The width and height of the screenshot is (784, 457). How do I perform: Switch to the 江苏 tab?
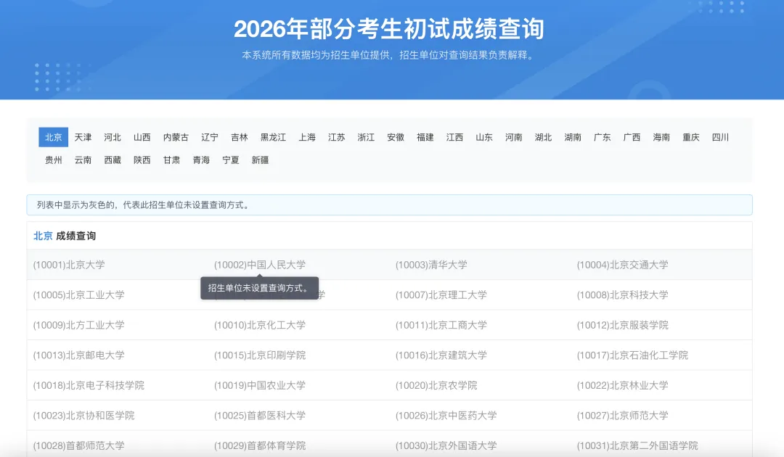337,137
